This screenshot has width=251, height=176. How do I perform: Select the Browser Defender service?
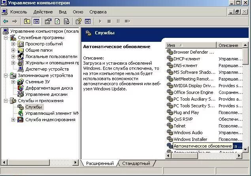point(194,52)
